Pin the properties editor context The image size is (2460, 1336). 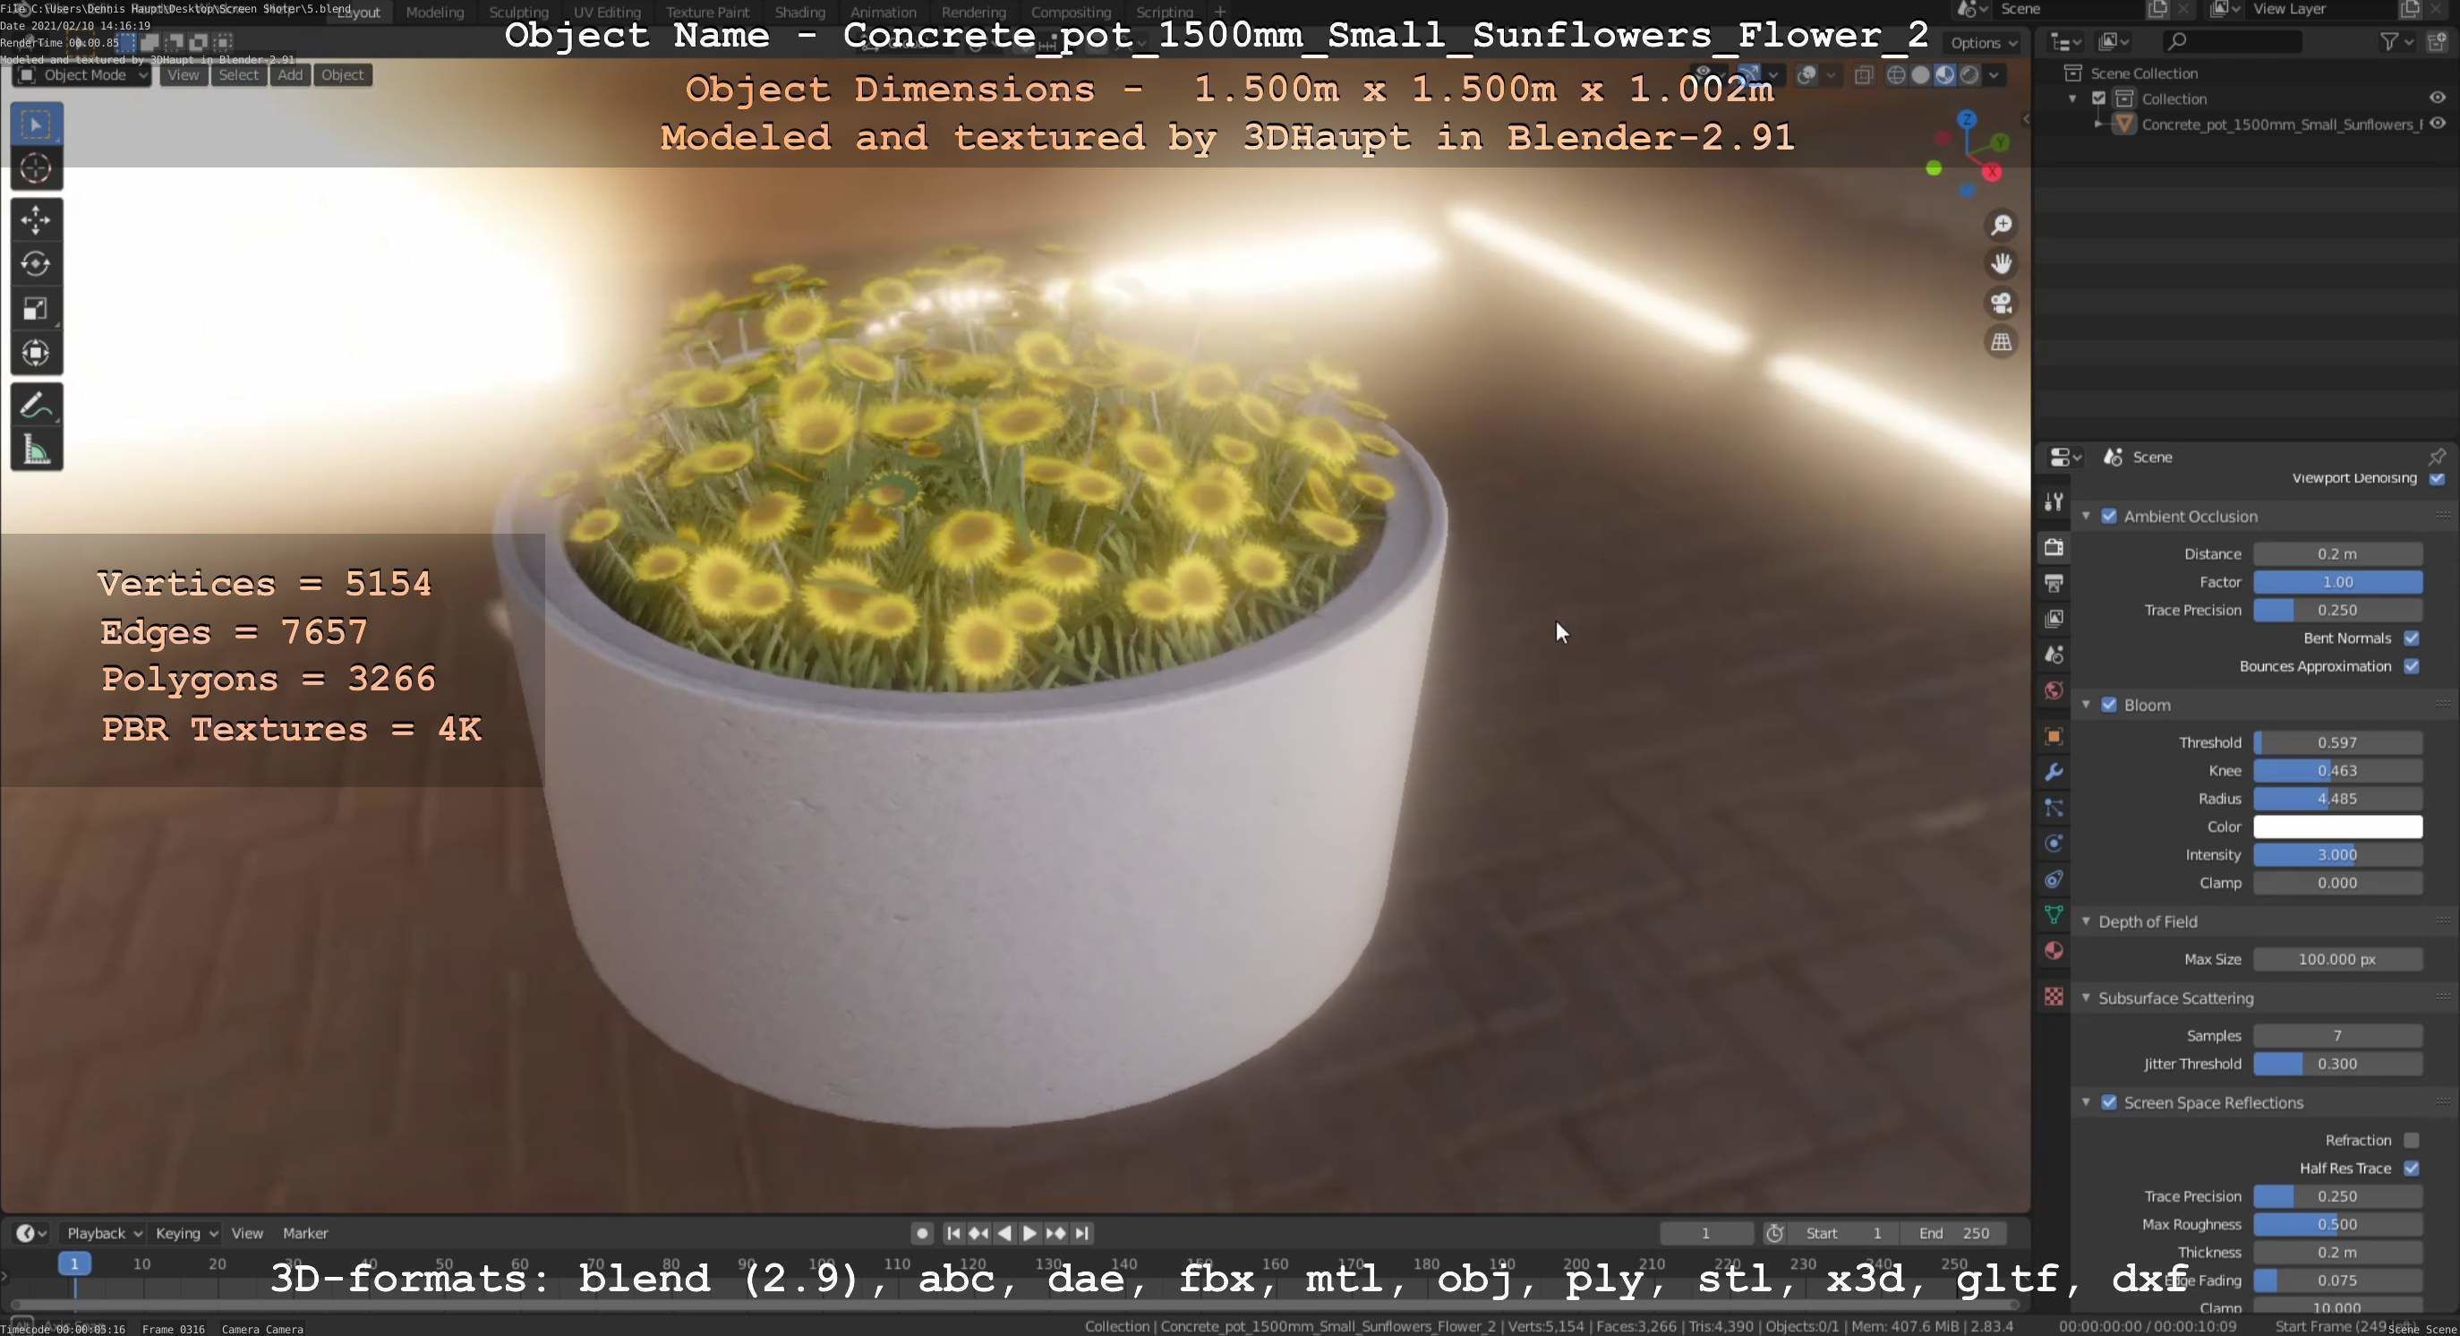(x=2436, y=457)
